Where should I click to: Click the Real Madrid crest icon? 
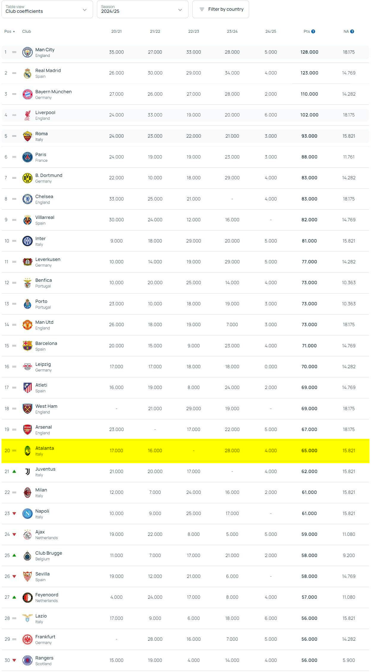(x=27, y=73)
